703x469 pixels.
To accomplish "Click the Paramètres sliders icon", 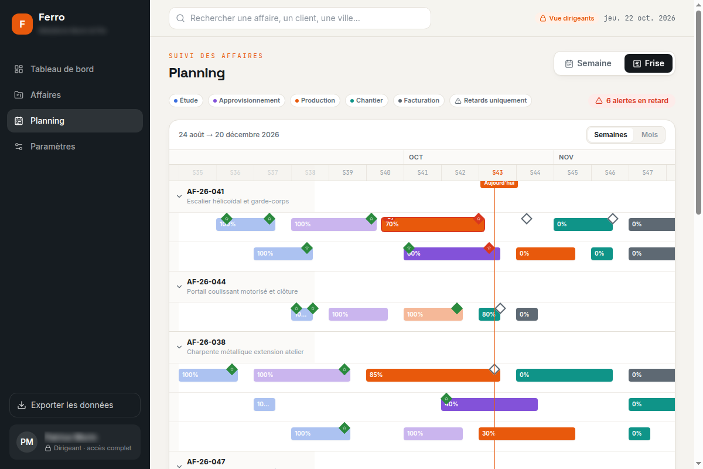I will pyautogui.click(x=19, y=147).
